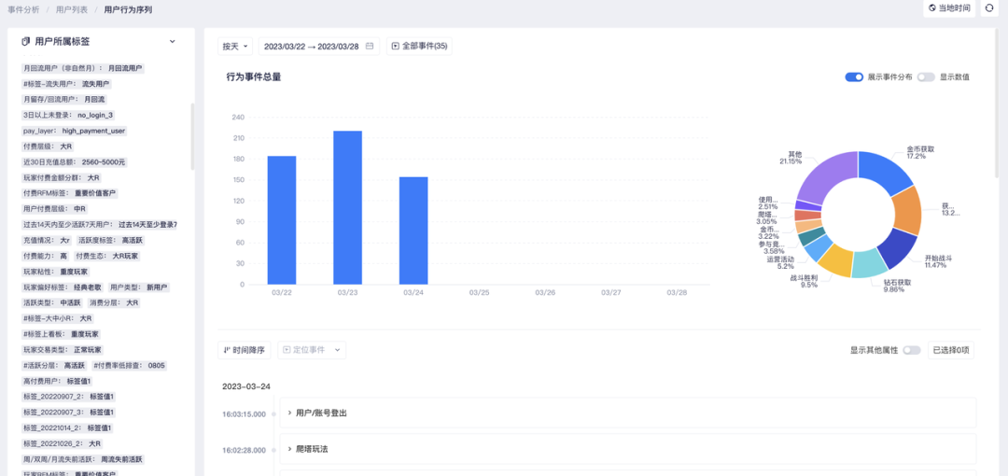Open the 定位事件 dropdown arrow
This screenshot has width=1008, height=476.
click(337, 350)
